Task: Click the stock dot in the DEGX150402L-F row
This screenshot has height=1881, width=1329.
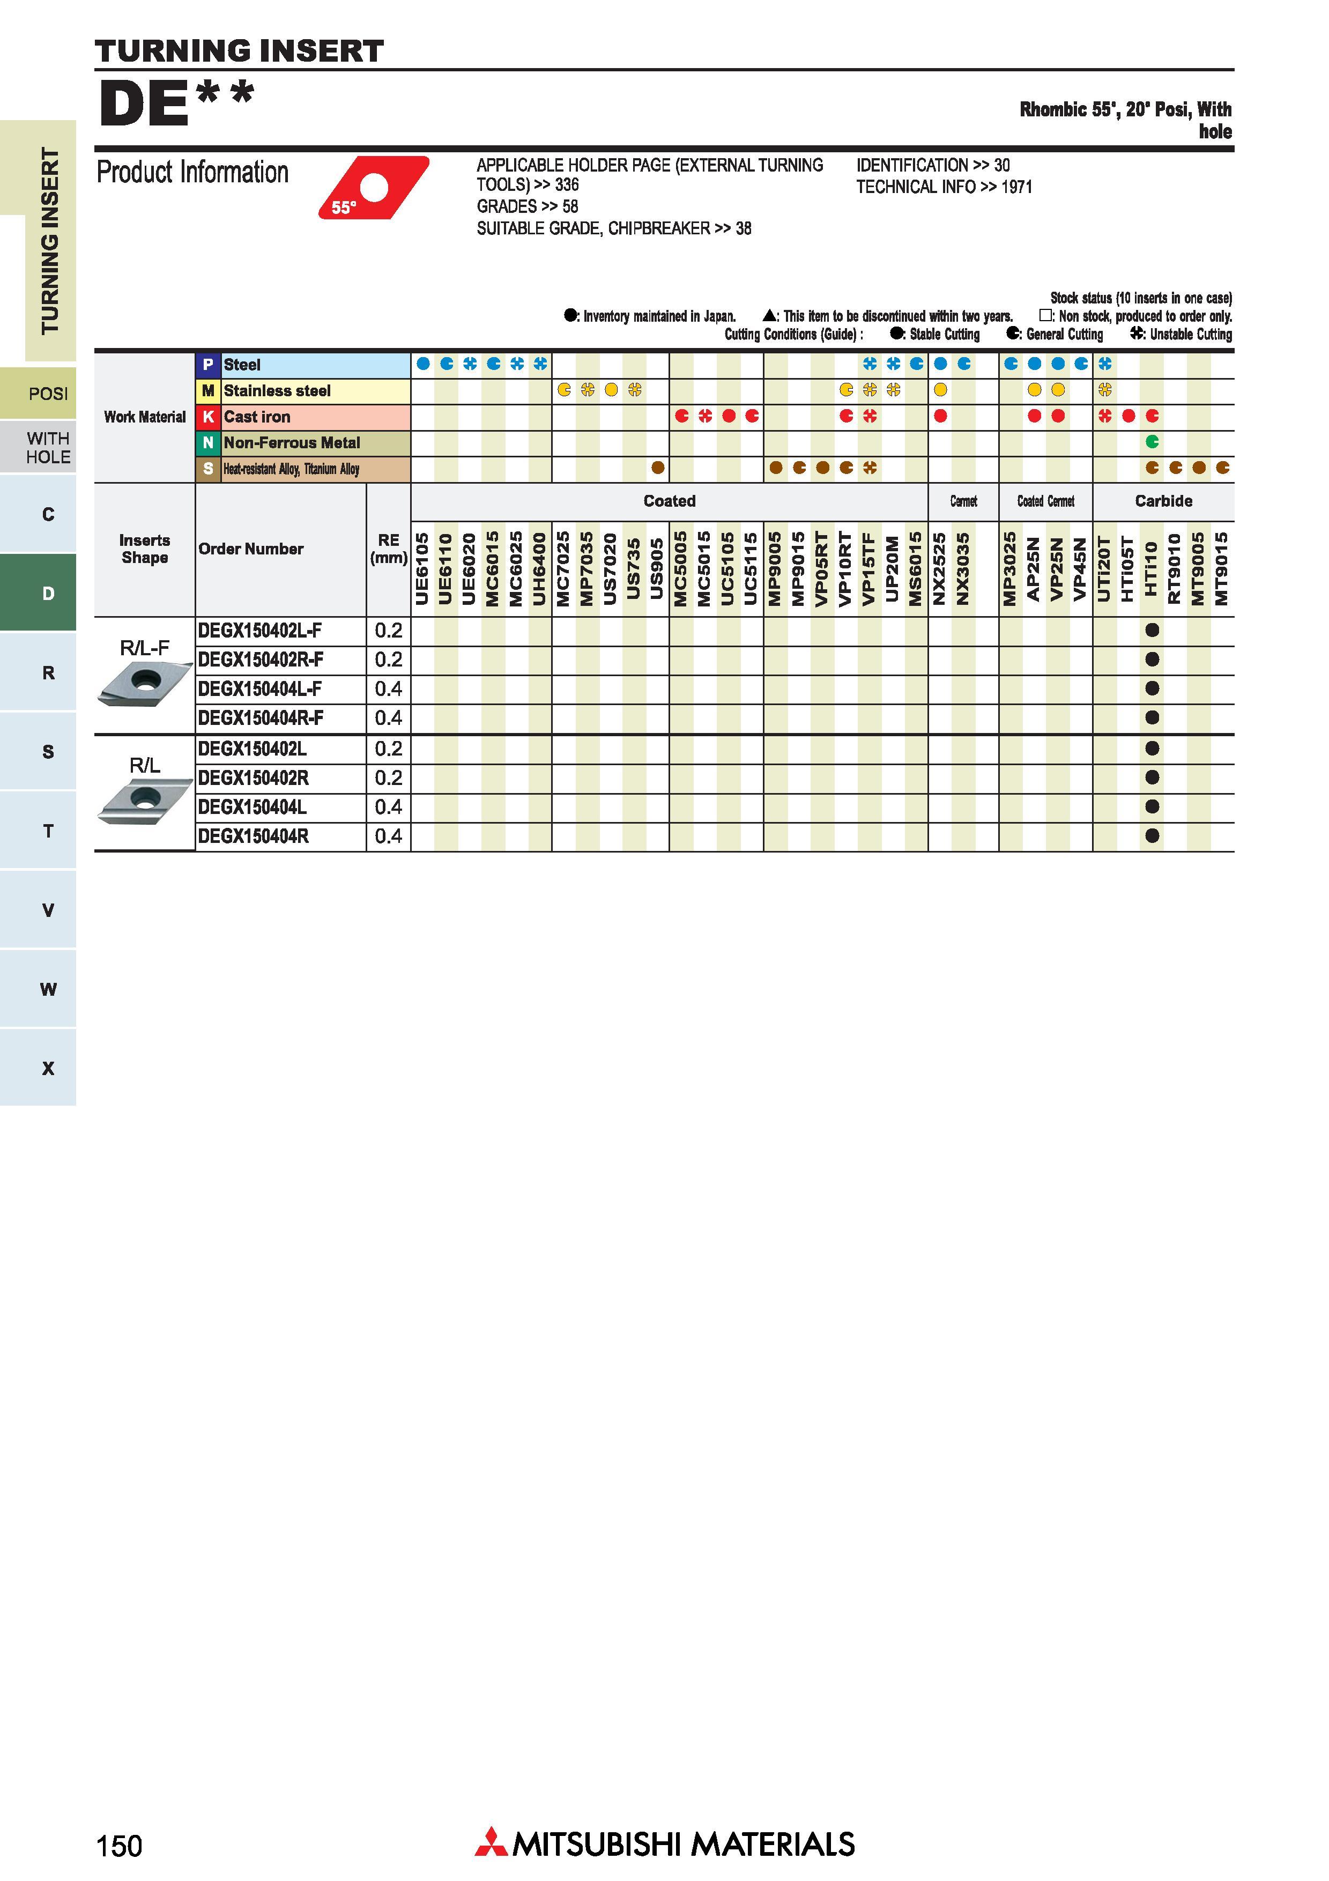Action: [1152, 630]
